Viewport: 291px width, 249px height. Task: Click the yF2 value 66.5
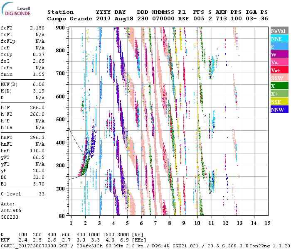click(39, 157)
